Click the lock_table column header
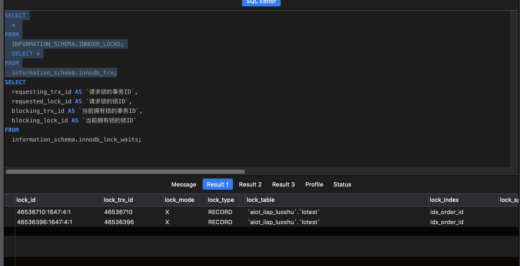 pos(337,200)
